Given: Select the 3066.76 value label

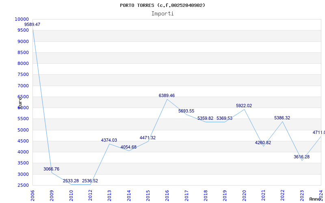Looking at the screenshot, I should pos(52,169).
